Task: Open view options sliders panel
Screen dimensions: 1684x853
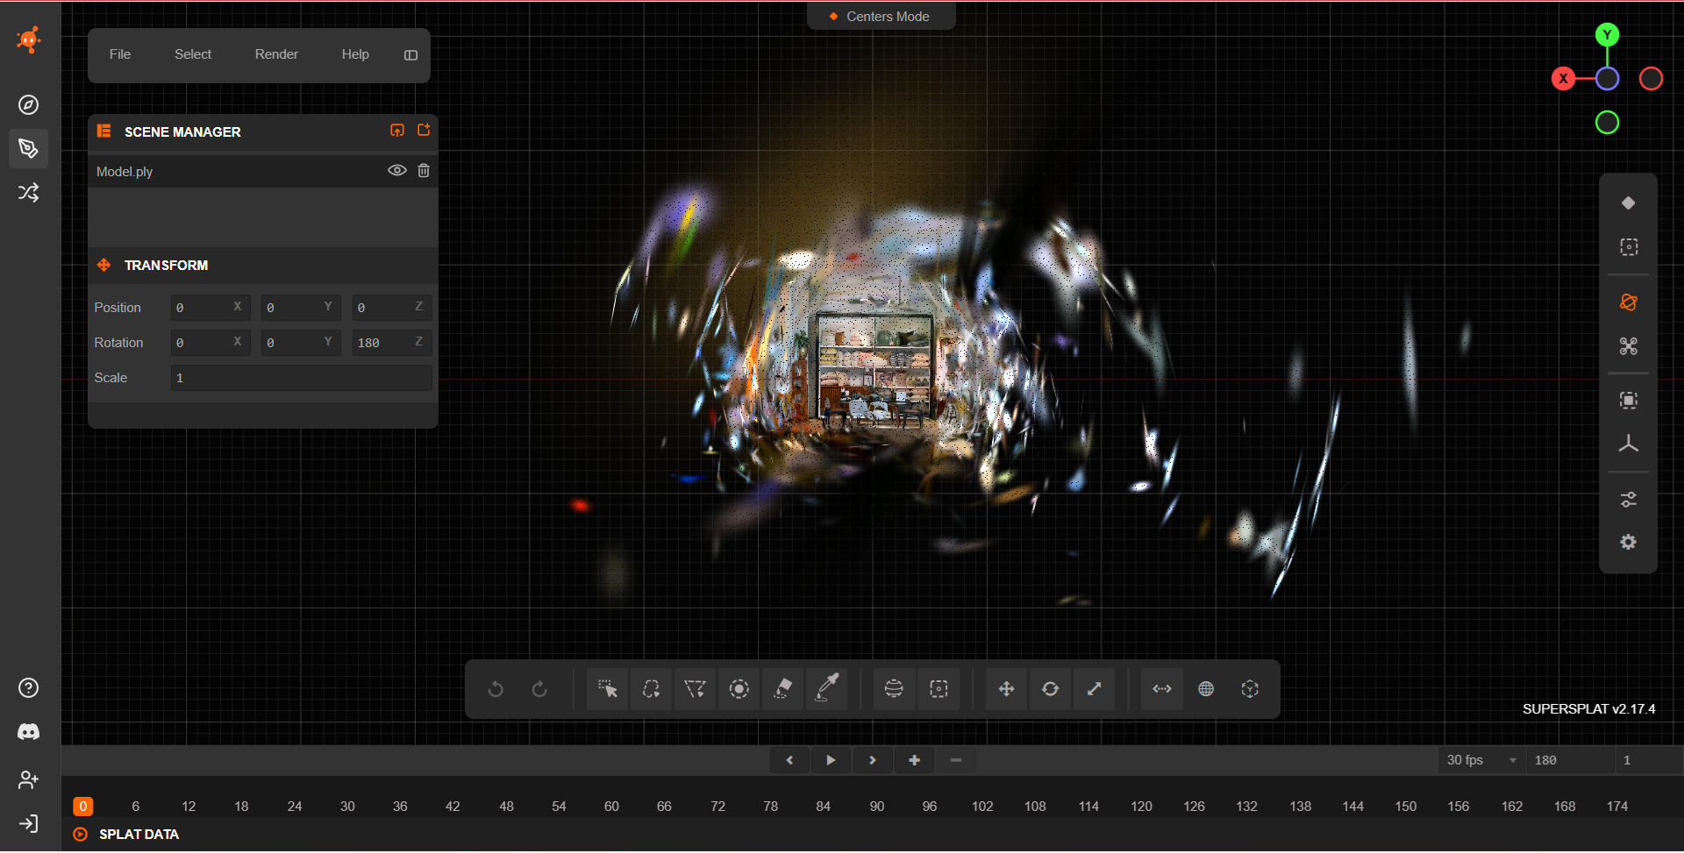Action: [1628, 500]
